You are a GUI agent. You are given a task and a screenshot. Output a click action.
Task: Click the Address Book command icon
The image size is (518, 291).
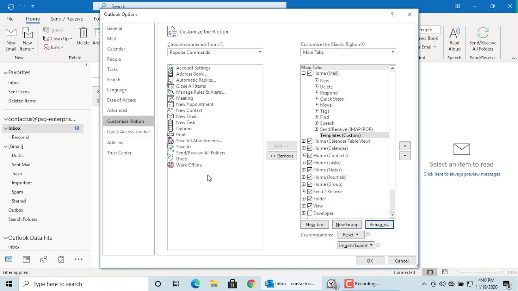(x=170, y=74)
